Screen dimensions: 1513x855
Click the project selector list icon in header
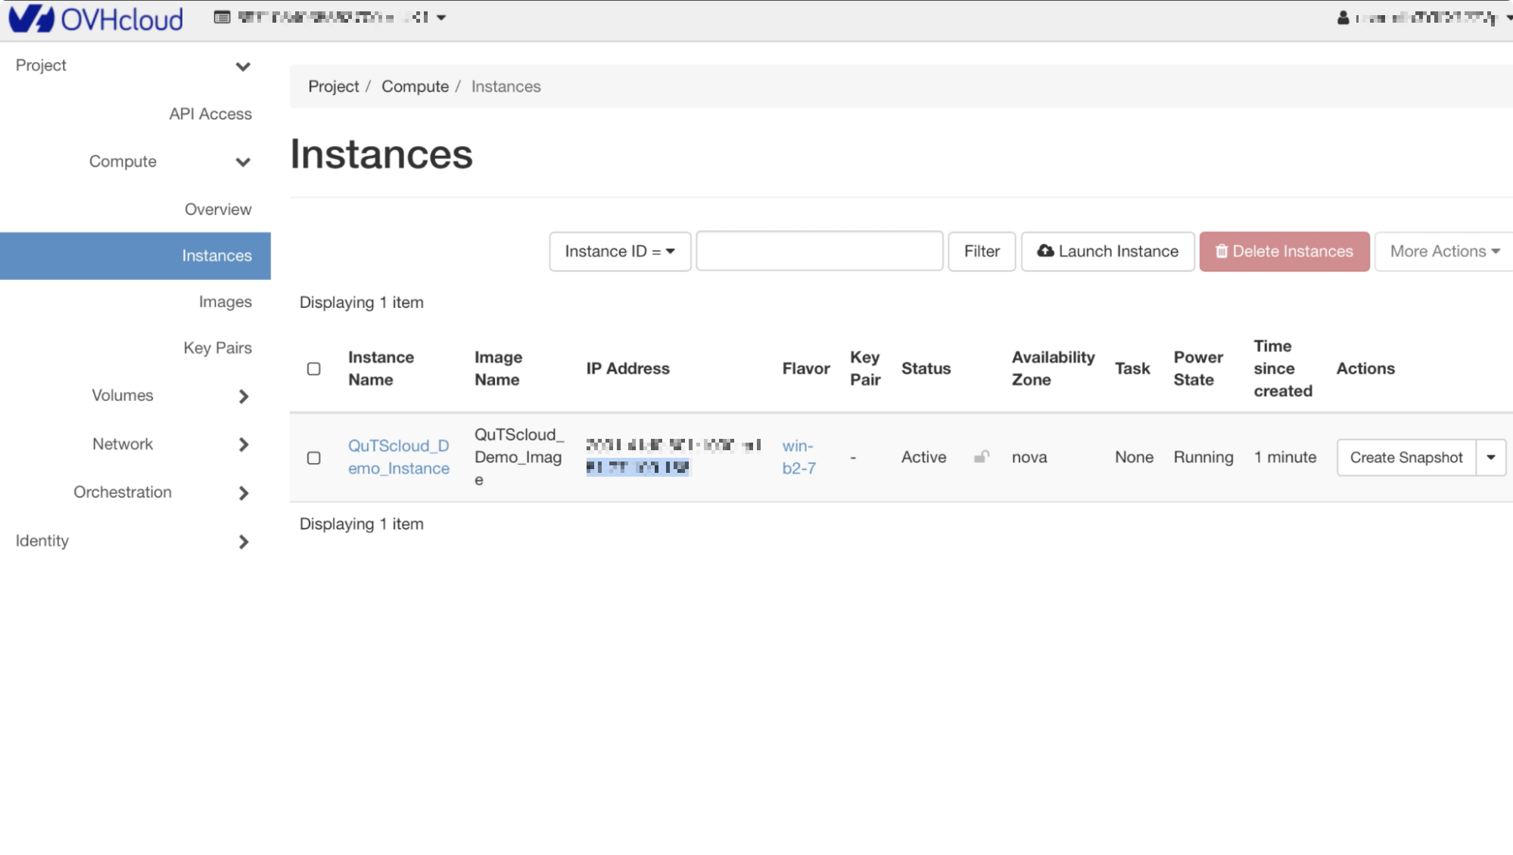pyautogui.click(x=222, y=17)
